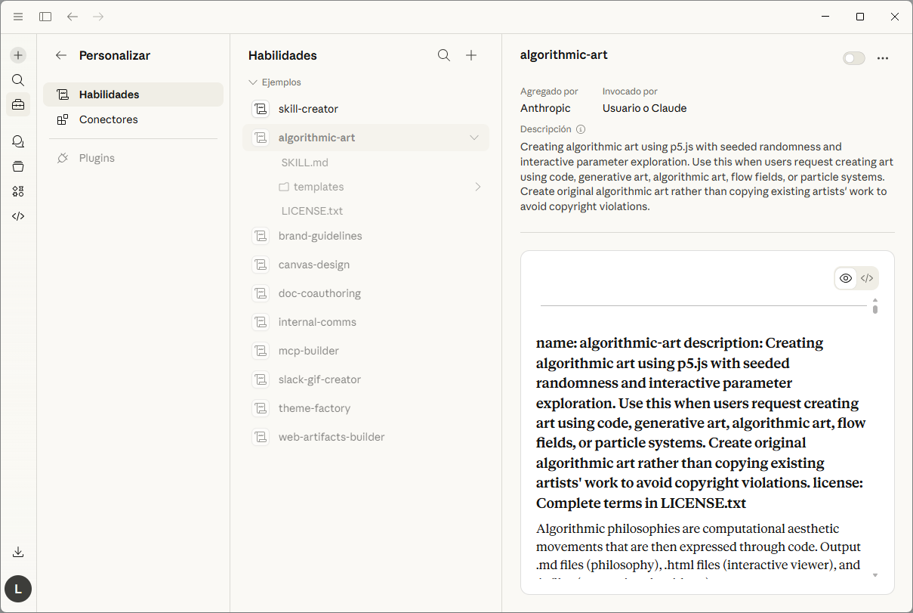Expand the templates folder
The width and height of the screenshot is (913, 613).
click(477, 187)
